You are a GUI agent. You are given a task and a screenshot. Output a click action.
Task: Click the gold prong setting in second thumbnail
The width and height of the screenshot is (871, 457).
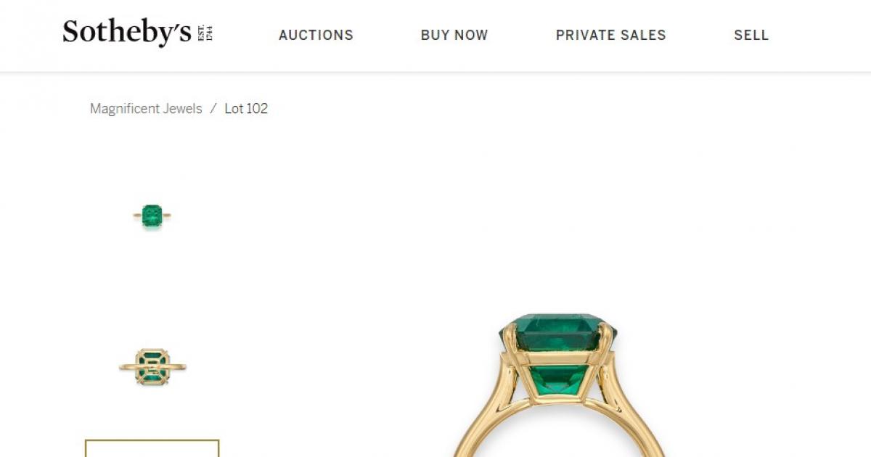[152, 366]
